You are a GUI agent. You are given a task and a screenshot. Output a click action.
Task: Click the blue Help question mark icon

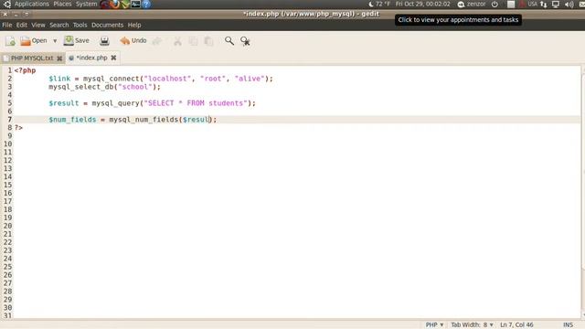(x=146, y=4)
